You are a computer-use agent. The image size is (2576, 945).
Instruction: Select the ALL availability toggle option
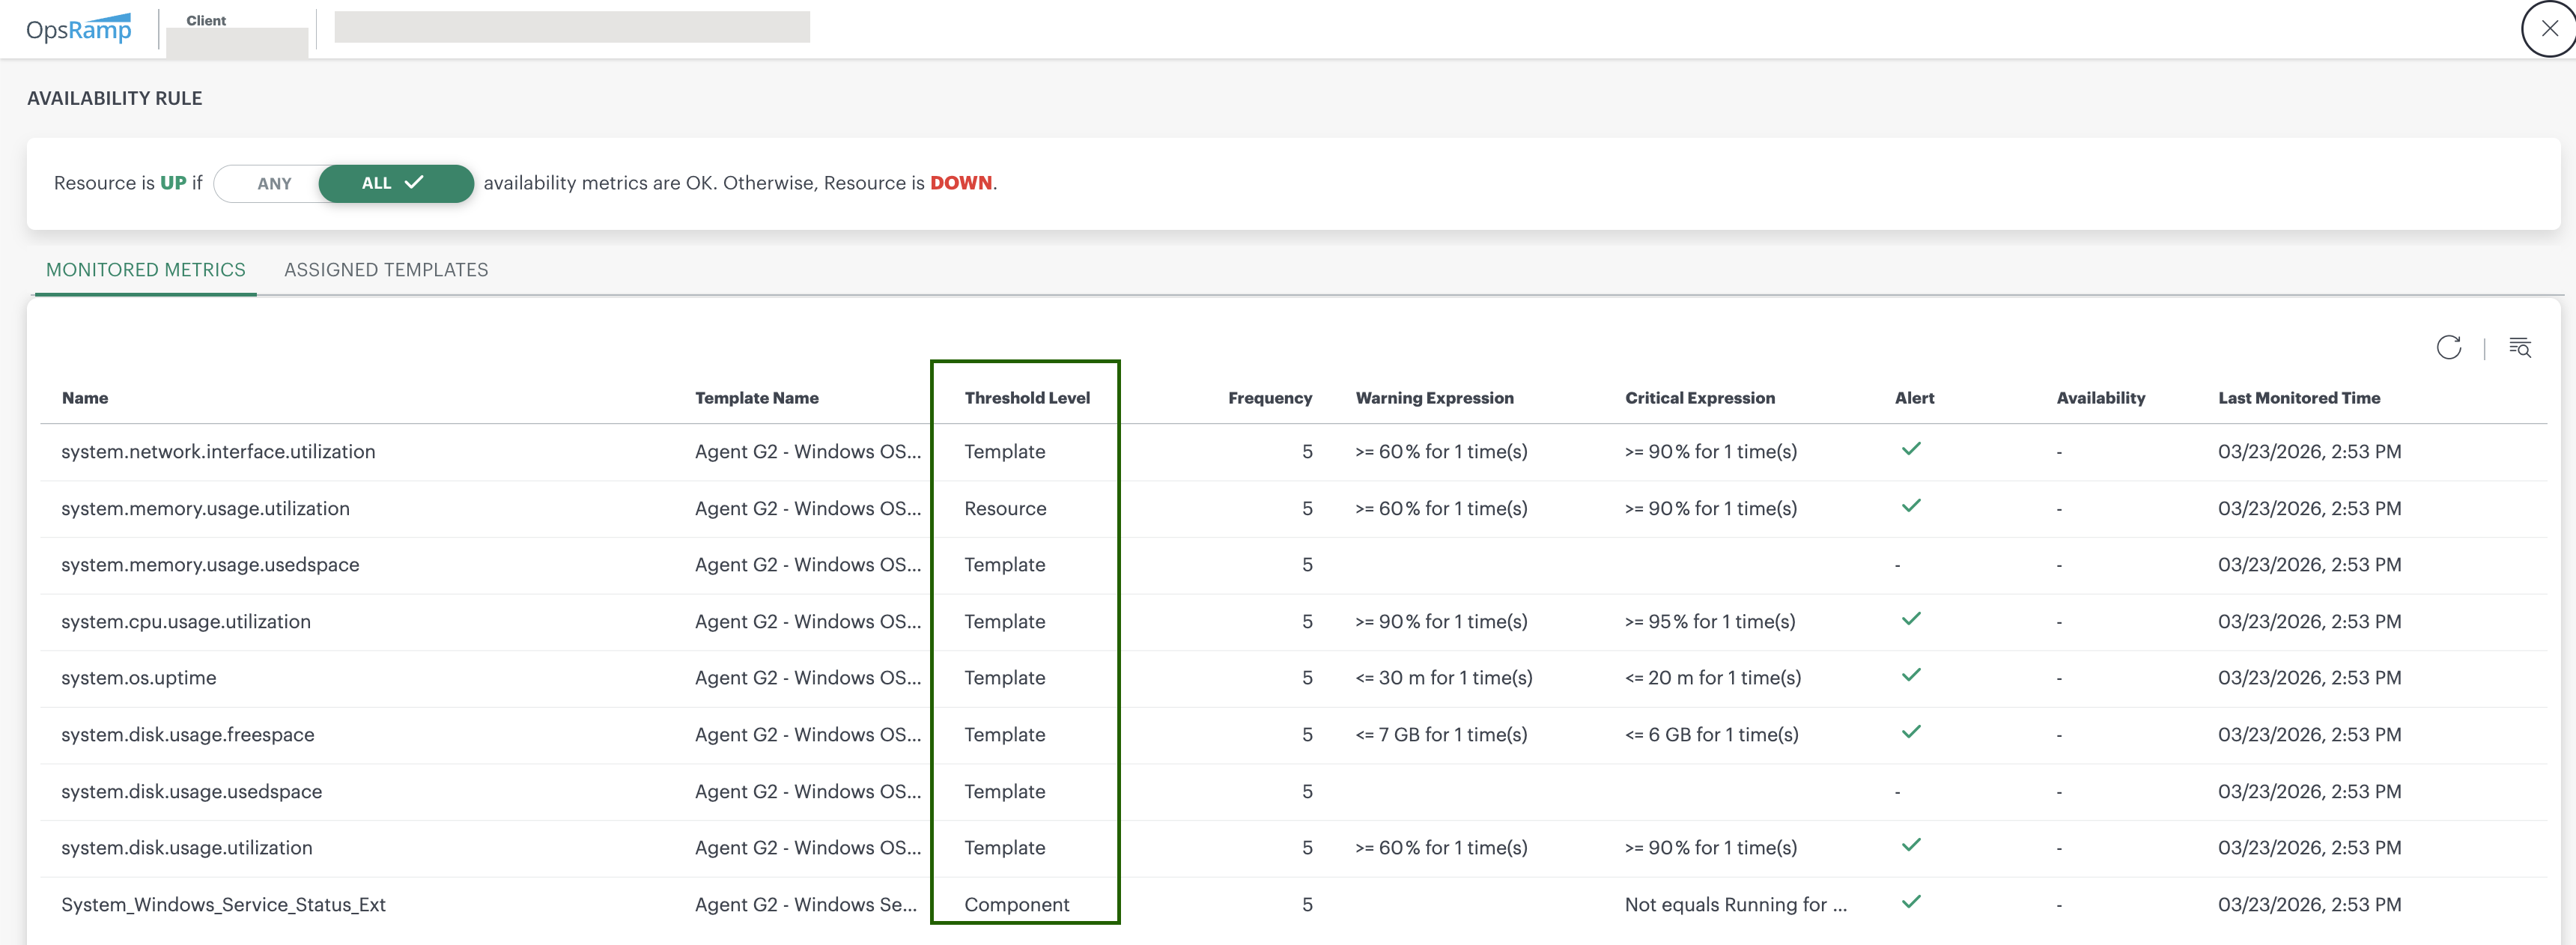[394, 184]
